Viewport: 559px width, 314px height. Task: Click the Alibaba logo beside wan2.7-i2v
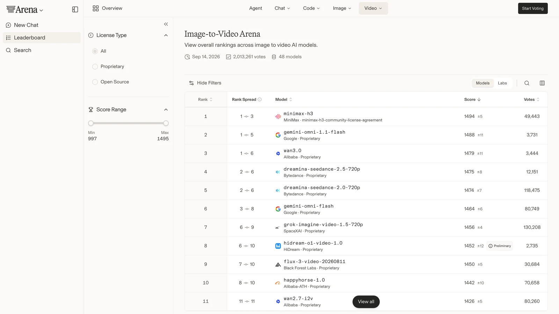(278, 301)
